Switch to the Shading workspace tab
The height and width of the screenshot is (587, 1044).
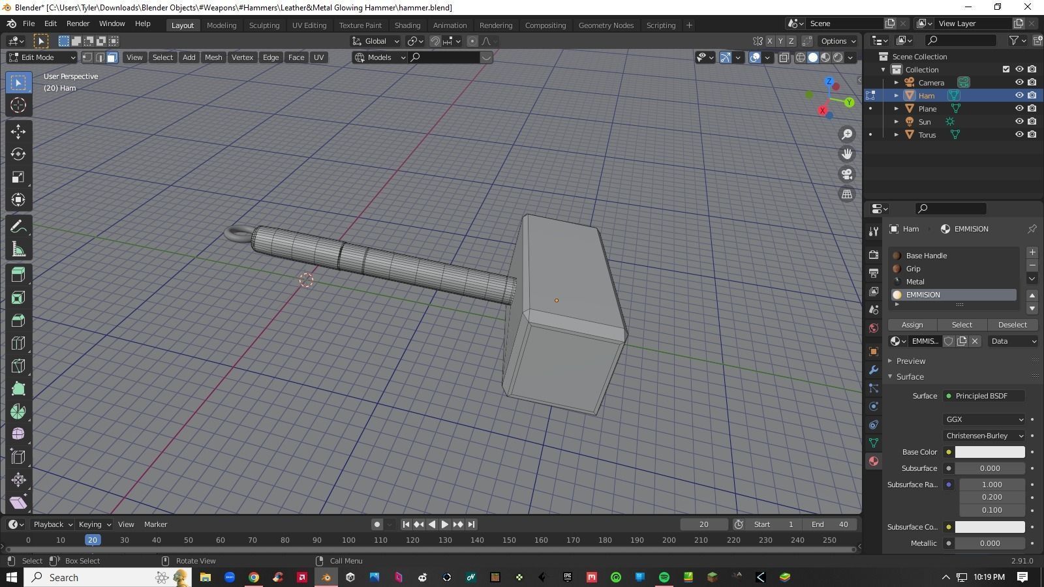tap(407, 25)
